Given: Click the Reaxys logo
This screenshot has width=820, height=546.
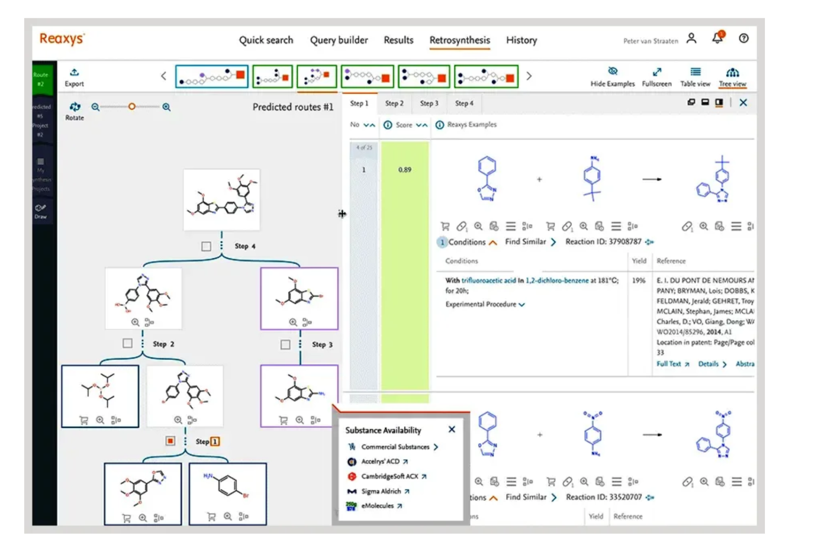Looking at the screenshot, I should pos(62,39).
